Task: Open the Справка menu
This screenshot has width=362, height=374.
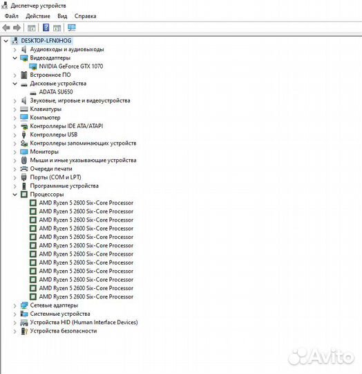Action: click(85, 16)
